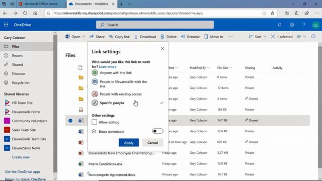Open the Elevareskills Portal library
Image resolution: width=322 pixels, height=181 pixels.
pyautogui.click(x=27, y=112)
